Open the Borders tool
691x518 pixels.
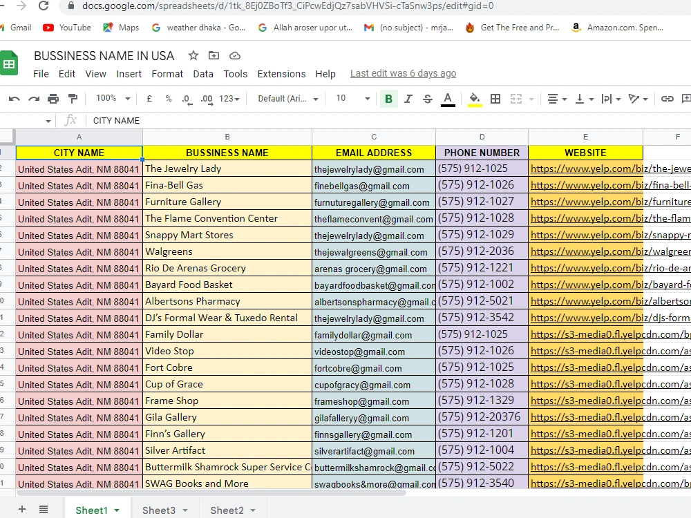click(495, 99)
